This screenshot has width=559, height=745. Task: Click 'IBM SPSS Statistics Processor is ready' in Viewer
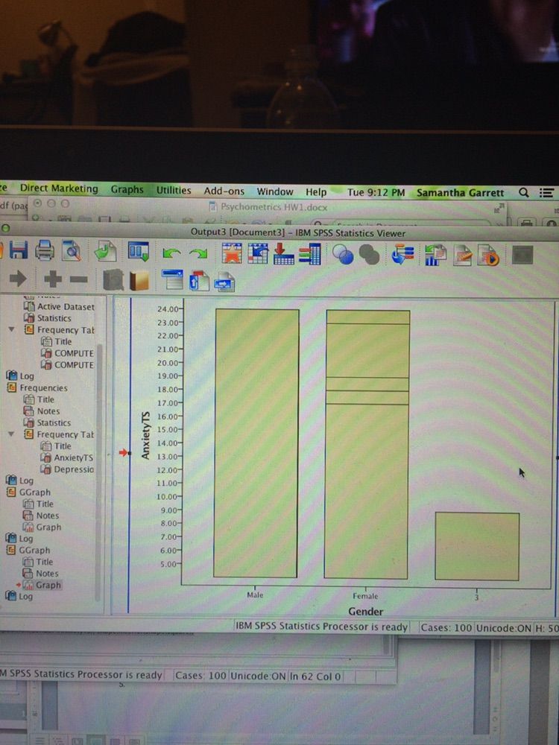pyautogui.click(x=322, y=627)
